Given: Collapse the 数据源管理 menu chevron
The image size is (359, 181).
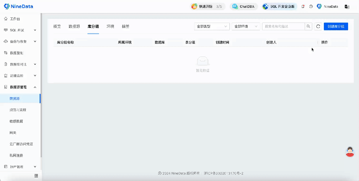Looking at the screenshot, I should pyautogui.click(x=35, y=87).
